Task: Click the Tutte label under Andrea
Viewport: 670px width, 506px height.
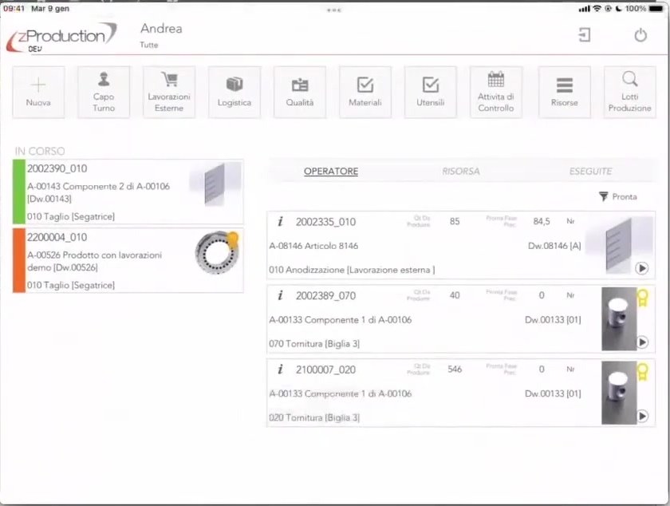Action: pyautogui.click(x=148, y=45)
